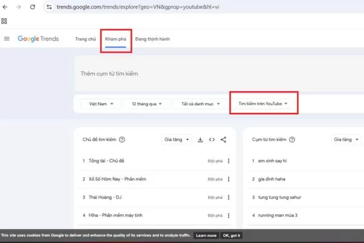This screenshot has height=243, width=364.
Task: Click the browser forward arrow
Action: coord(19,7)
